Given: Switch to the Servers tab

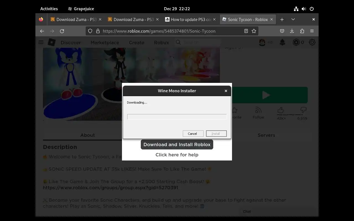Looking at the screenshot, I should tap(266, 135).
